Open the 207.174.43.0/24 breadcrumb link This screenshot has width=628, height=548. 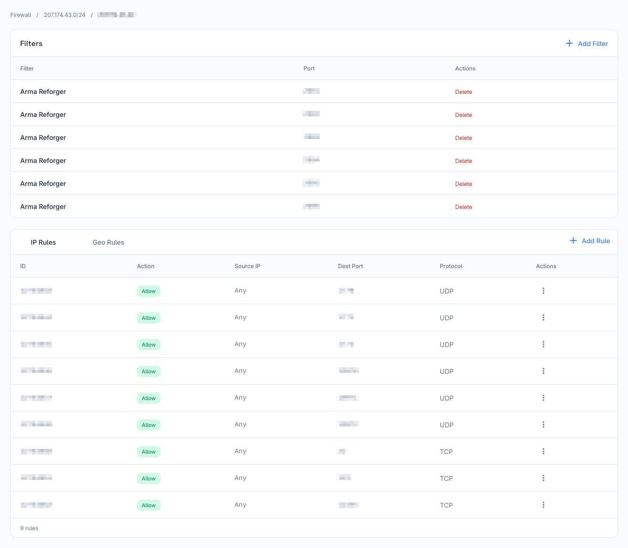tap(65, 15)
